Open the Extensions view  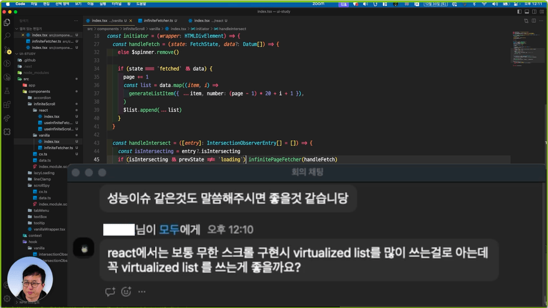point(7,104)
